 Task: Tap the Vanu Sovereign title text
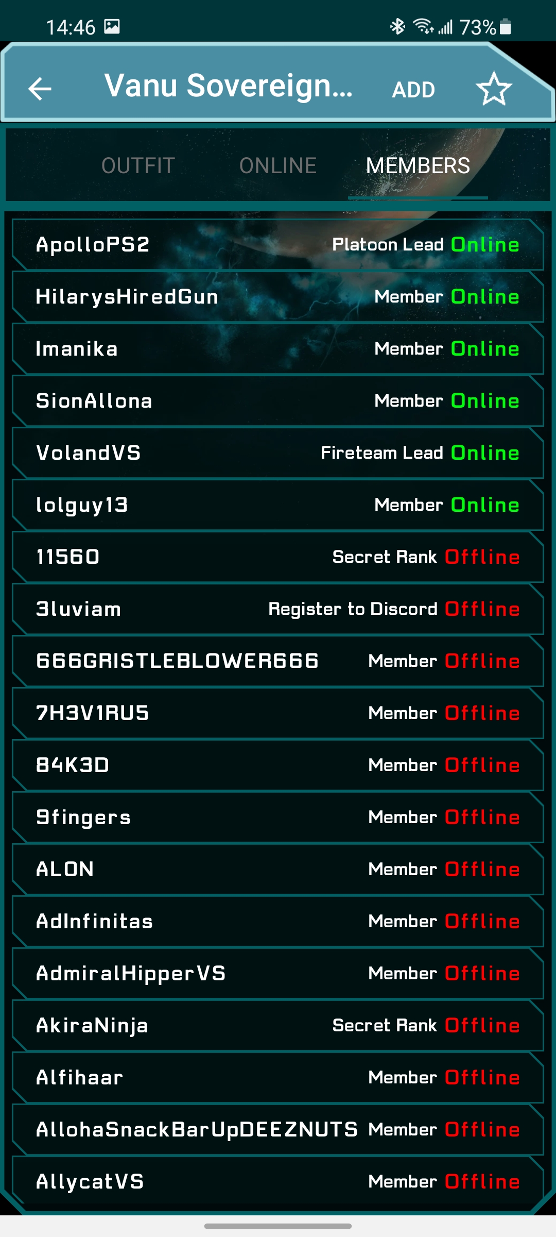[229, 86]
